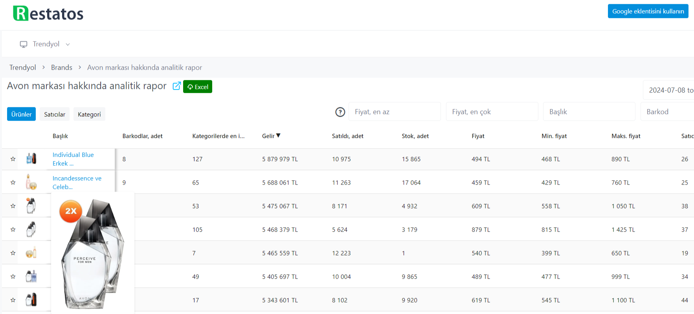
Task: Click Google eklentisini kullanın button
Action: click(648, 11)
